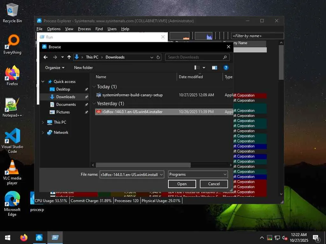This screenshot has height=244, width=326.
Task: Expand the address bar history dropdown
Action: click(152, 57)
